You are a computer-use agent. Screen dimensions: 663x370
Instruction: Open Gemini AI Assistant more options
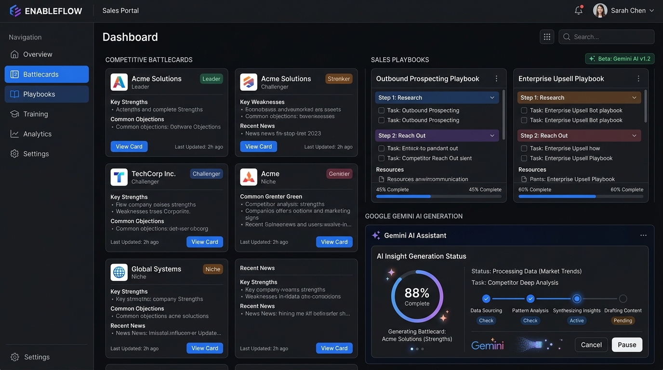(643, 235)
